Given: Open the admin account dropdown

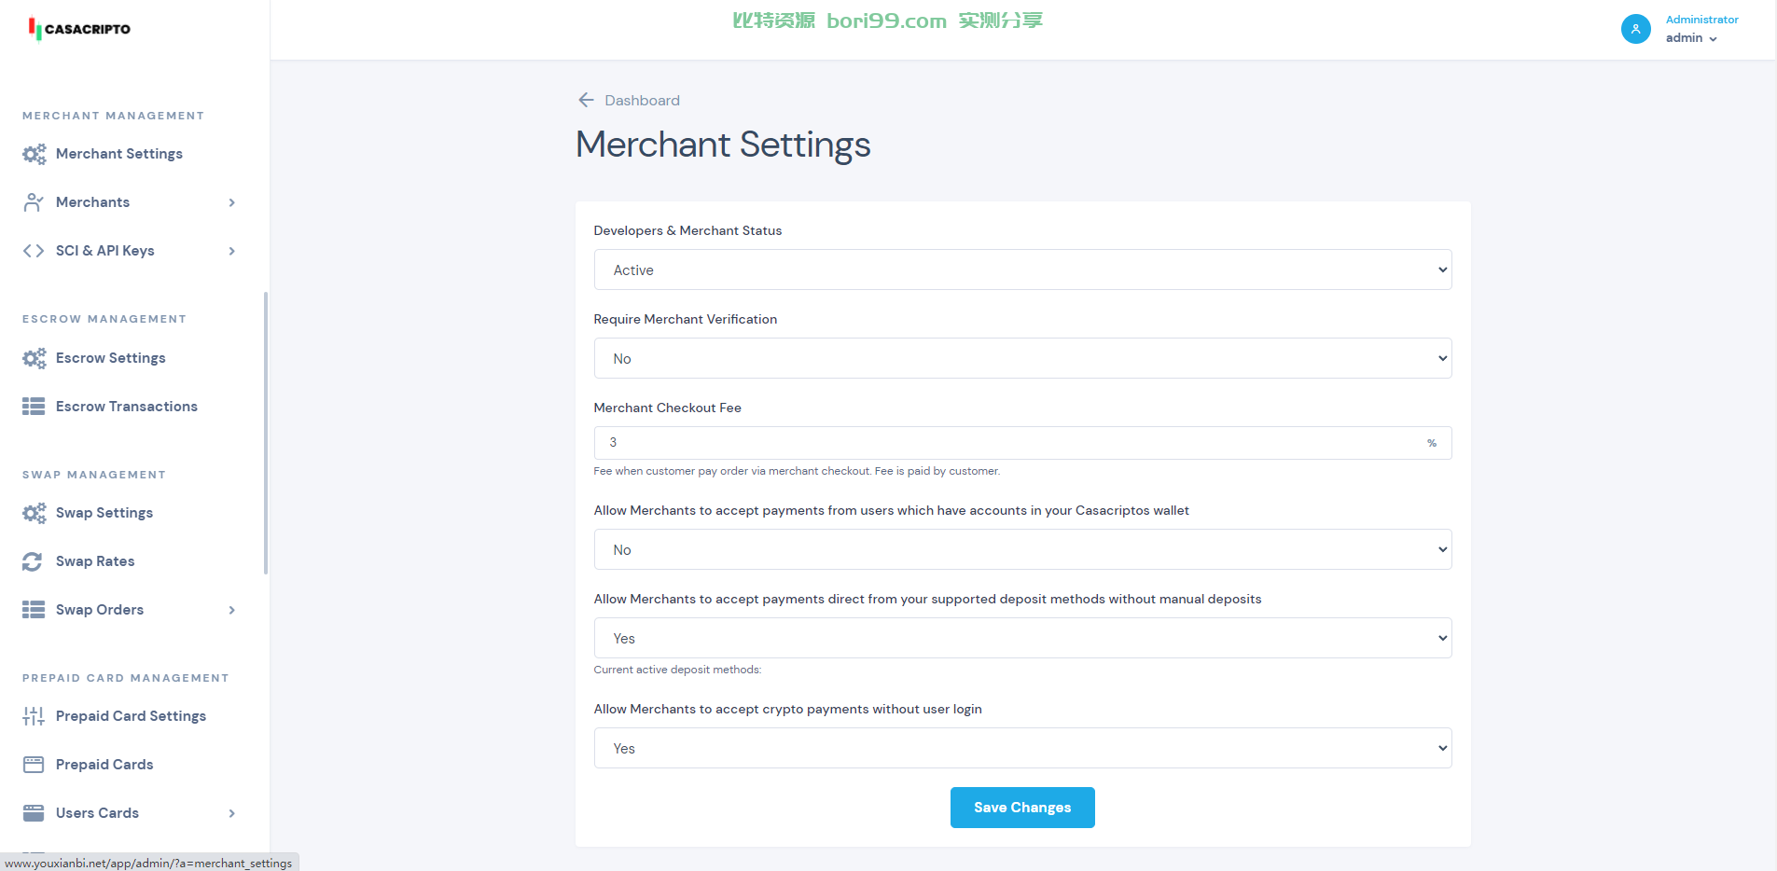Looking at the screenshot, I should [1691, 38].
